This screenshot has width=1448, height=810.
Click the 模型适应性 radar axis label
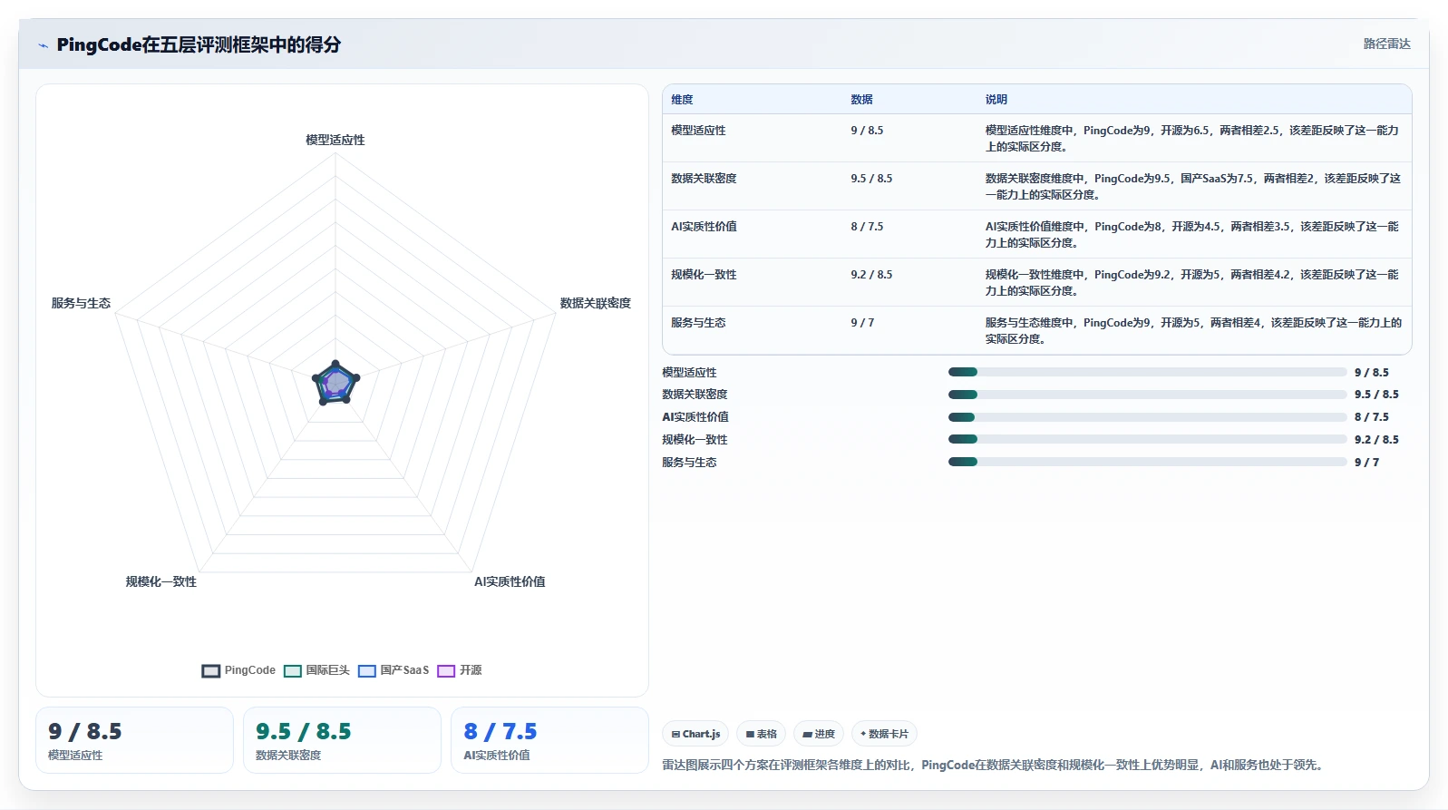click(335, 140)
